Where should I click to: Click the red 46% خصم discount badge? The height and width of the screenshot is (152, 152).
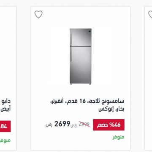coord(109,125)
